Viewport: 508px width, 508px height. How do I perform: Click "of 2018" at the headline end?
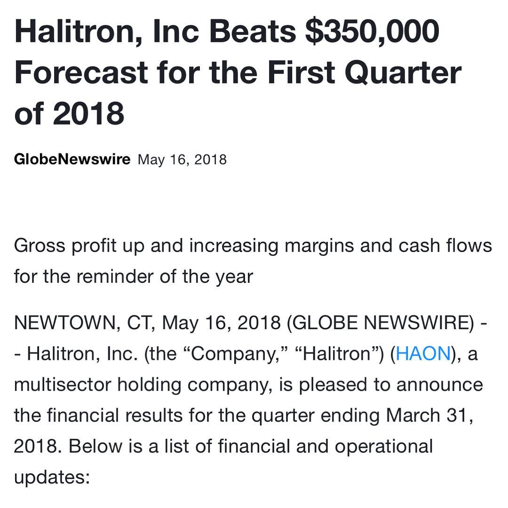pos(69,114)
